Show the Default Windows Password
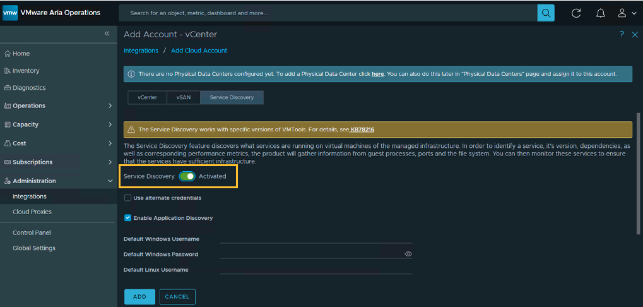643x307 pixels. (408, 254)
